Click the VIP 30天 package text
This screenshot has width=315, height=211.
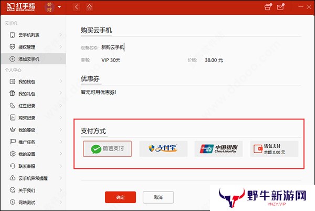click(111, 60)
